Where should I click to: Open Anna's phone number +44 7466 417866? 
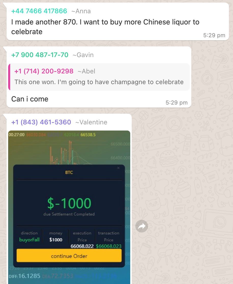point(39,11)
